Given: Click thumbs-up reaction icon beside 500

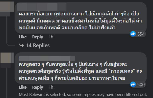Looking at the screenshot, I should tap(133, 84).
